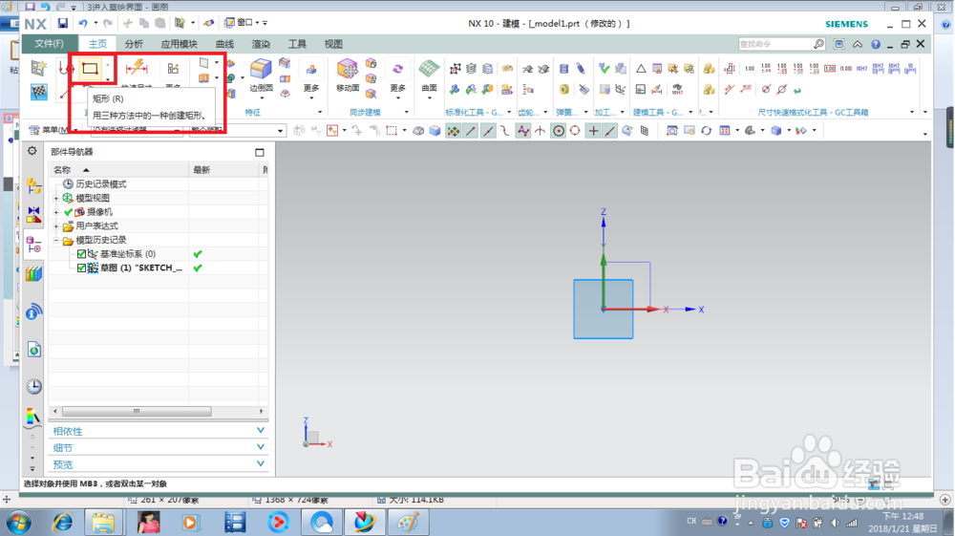955x536 pixels.
Task: Click the rotate/refresh view icon
Action: coord(706,130)
